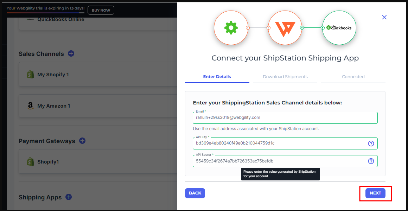Screen dimensions: 408x211
Task: Add a new Sales Channel plus icon
Action: [71, 53]
